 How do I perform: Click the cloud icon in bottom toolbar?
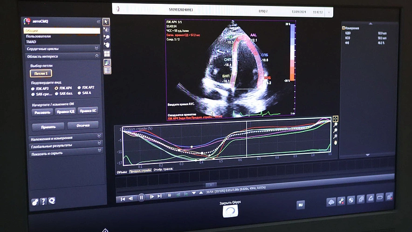tap(331, 200)
